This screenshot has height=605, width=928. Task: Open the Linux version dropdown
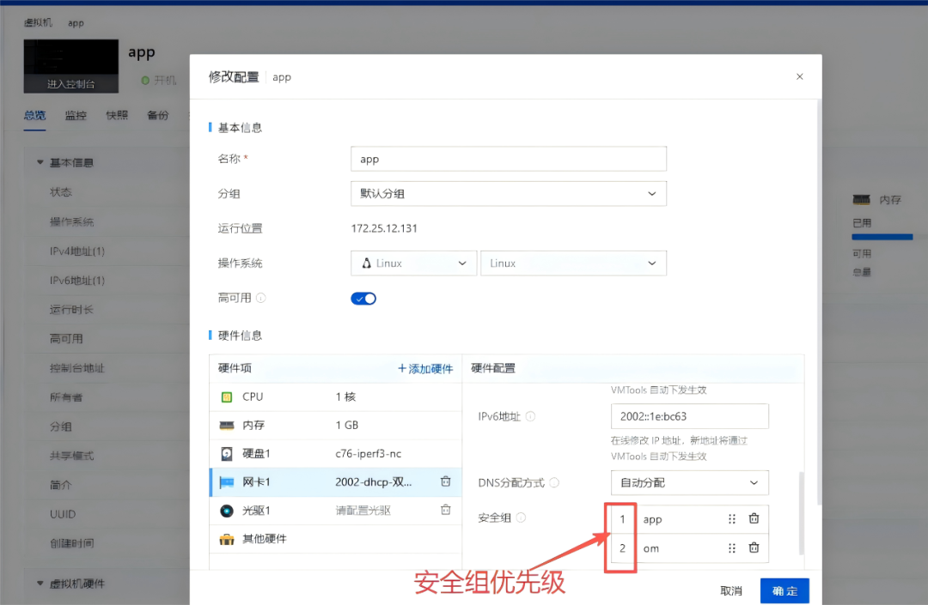point(573,263)
